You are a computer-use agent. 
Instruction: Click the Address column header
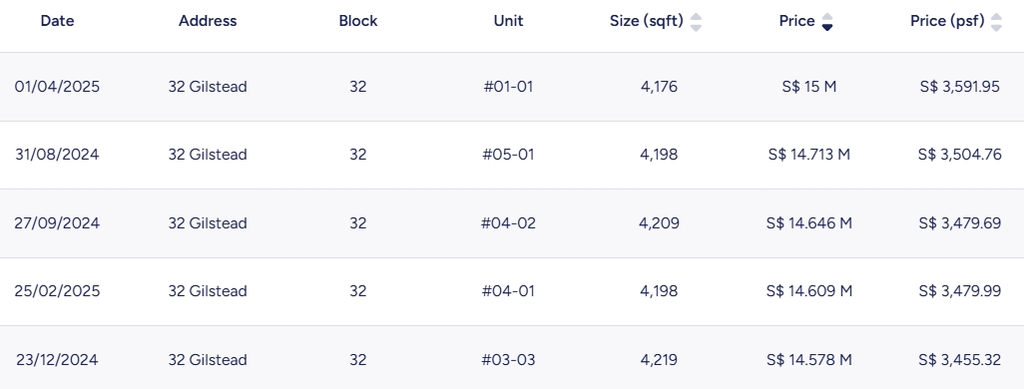[208, 21]
